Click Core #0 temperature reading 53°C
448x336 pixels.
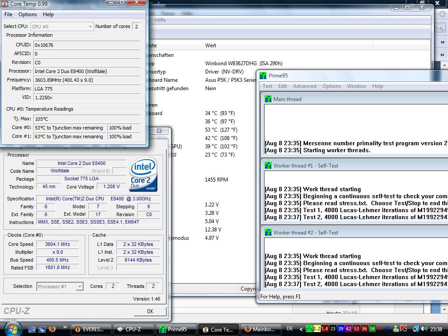coord(70,128)
